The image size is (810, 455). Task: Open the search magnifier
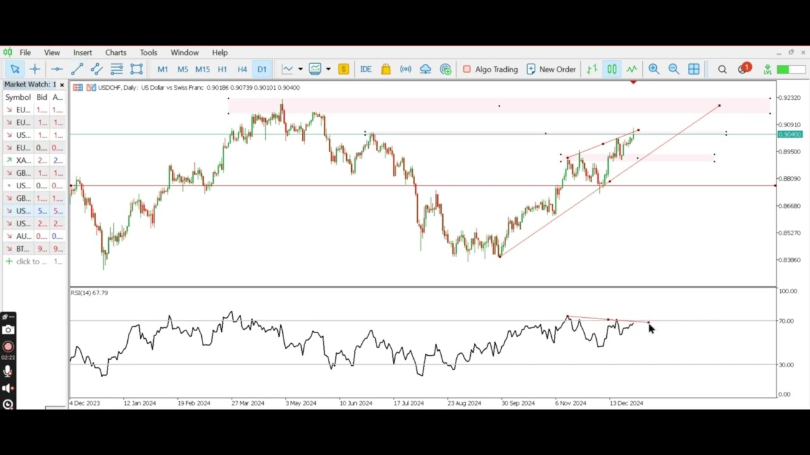(x=722, y=70)
